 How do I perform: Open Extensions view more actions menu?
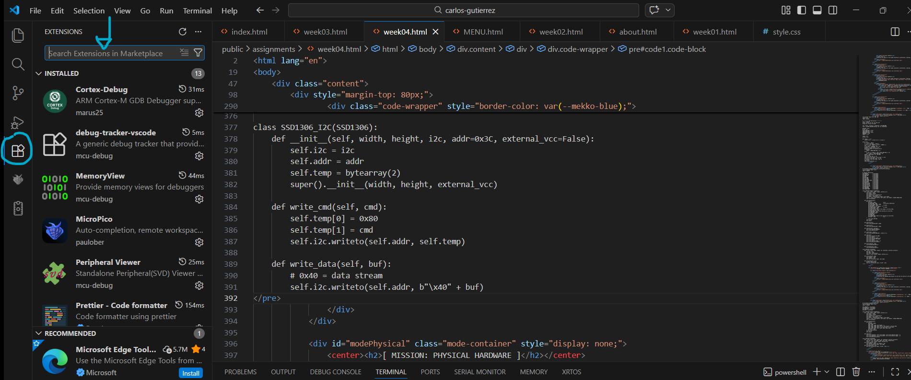click(198, 32)
